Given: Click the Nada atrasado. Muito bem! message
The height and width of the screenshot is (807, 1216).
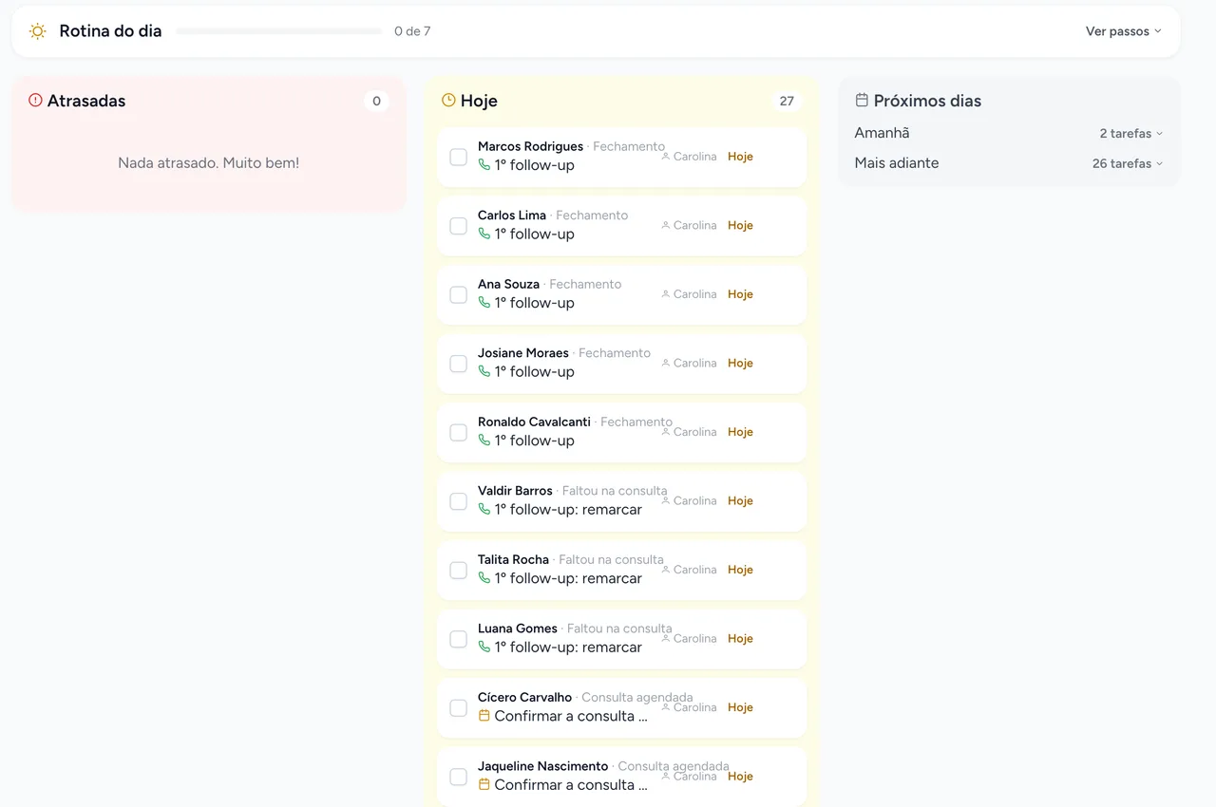Looking at the screenshot, I should click(x=209, y=162).
